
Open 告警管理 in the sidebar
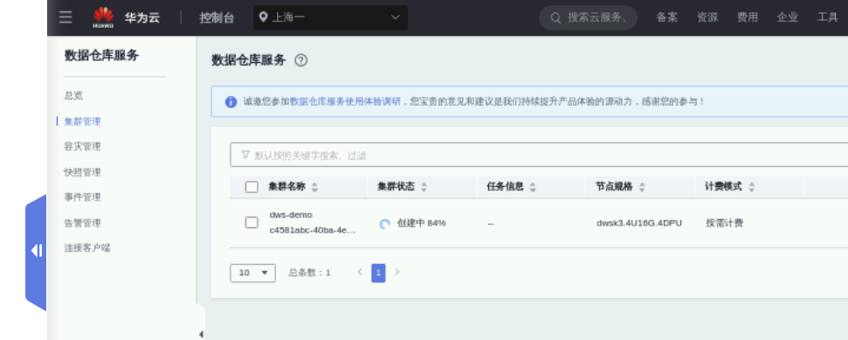point(83,223)
